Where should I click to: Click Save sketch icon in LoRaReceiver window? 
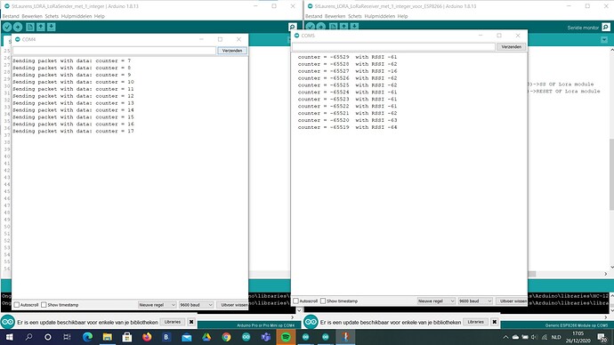click(x=354, y=26)
